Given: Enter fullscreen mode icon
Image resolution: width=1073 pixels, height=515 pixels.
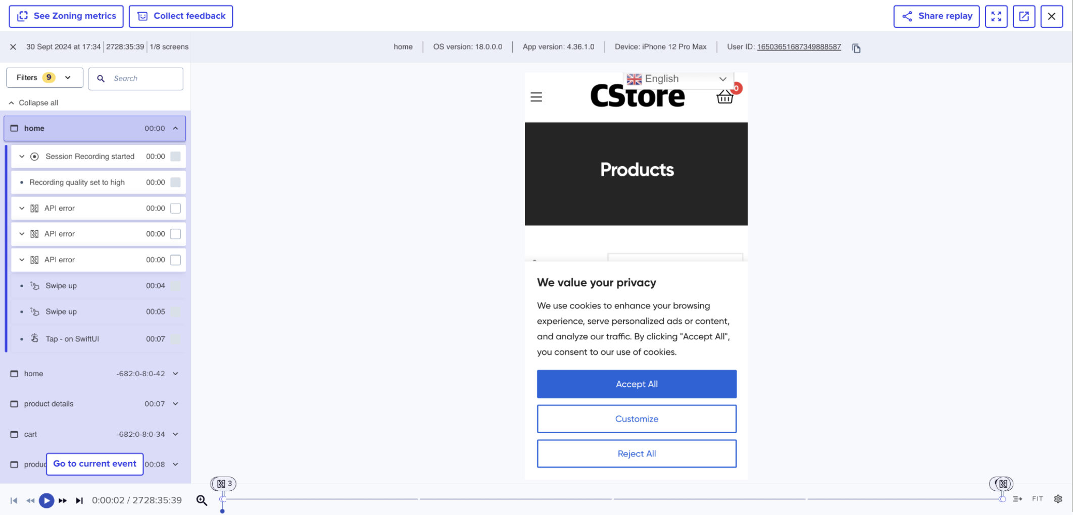Looking at the screenshot, I should 996,16.
